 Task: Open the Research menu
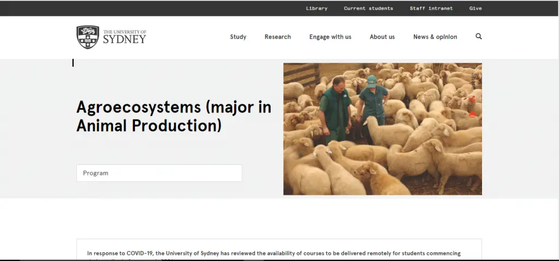click(277, 37)
